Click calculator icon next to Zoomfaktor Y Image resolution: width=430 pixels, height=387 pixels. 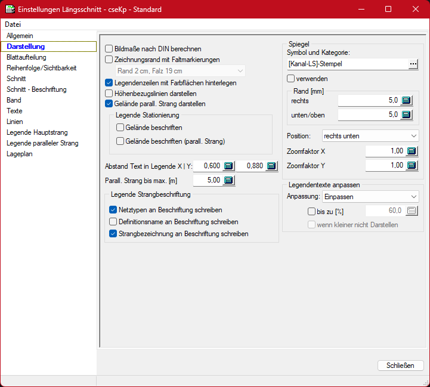pyautogui.click(x=412, y=165)
